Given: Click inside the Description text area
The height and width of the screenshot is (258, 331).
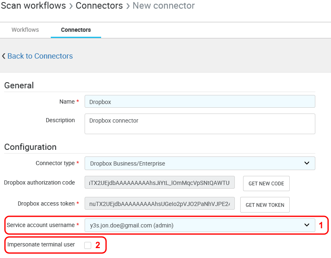Looking at the screenshot, I should tap(200, 124).
